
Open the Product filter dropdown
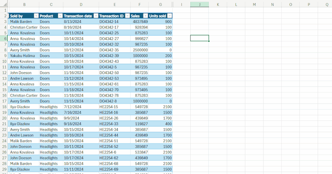(60, 16)
